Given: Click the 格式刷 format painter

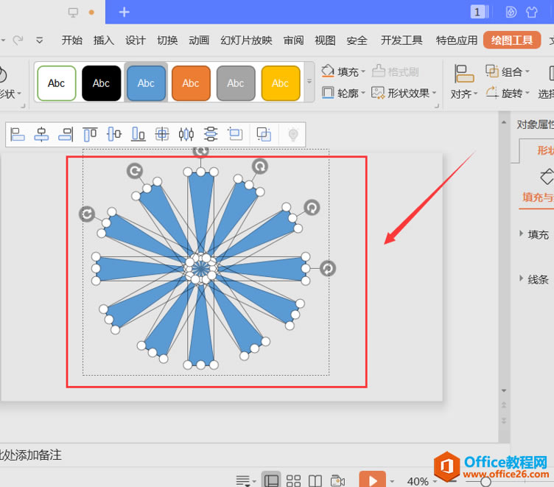Looking at the screenshot, I should point(396,71).
